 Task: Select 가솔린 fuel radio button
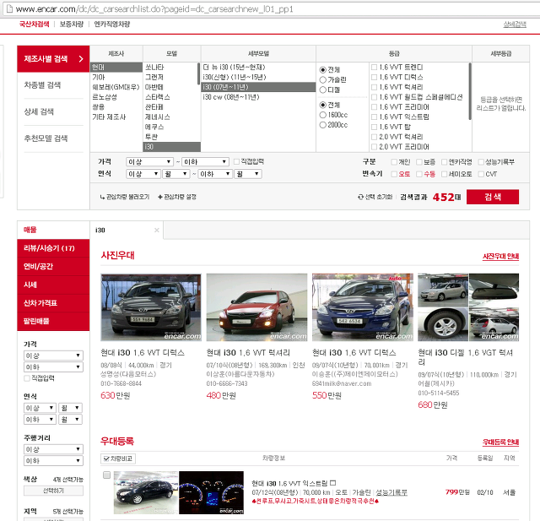pyautogui.click(x=322, y=80)
